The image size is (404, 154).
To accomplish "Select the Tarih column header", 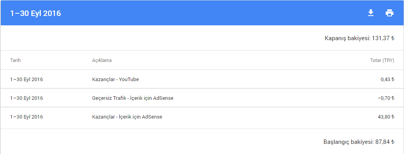I will (16, 60).
